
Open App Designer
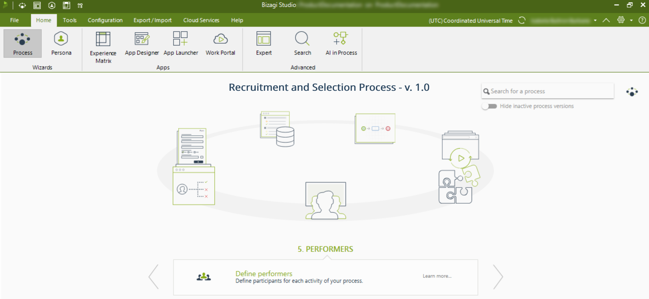point(142,43)
